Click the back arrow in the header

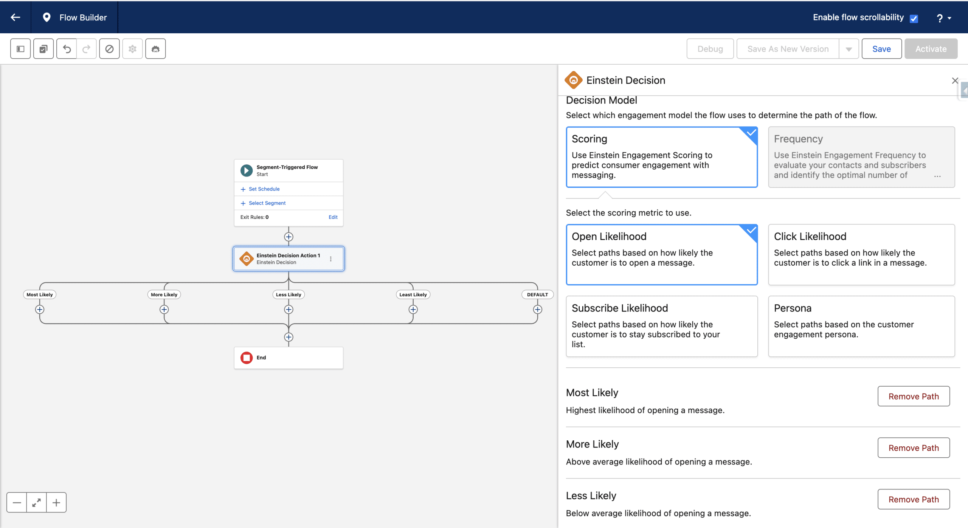tap(16, 17)
